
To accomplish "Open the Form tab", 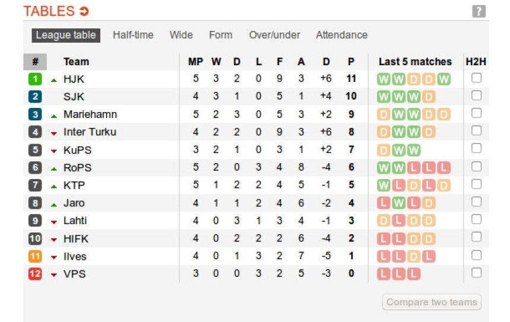I will pyautogui.click(x=220, y=35).
